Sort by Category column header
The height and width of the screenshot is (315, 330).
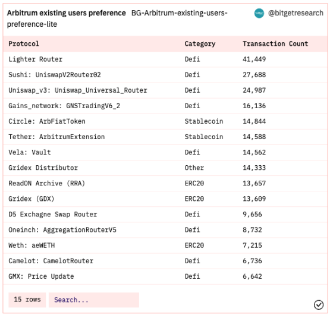(200, 44)
